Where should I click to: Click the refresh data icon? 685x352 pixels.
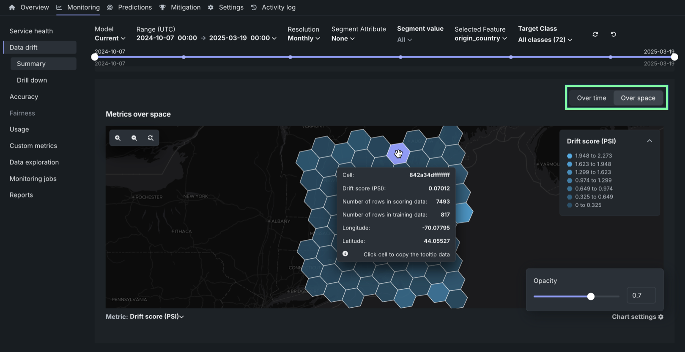595,34
